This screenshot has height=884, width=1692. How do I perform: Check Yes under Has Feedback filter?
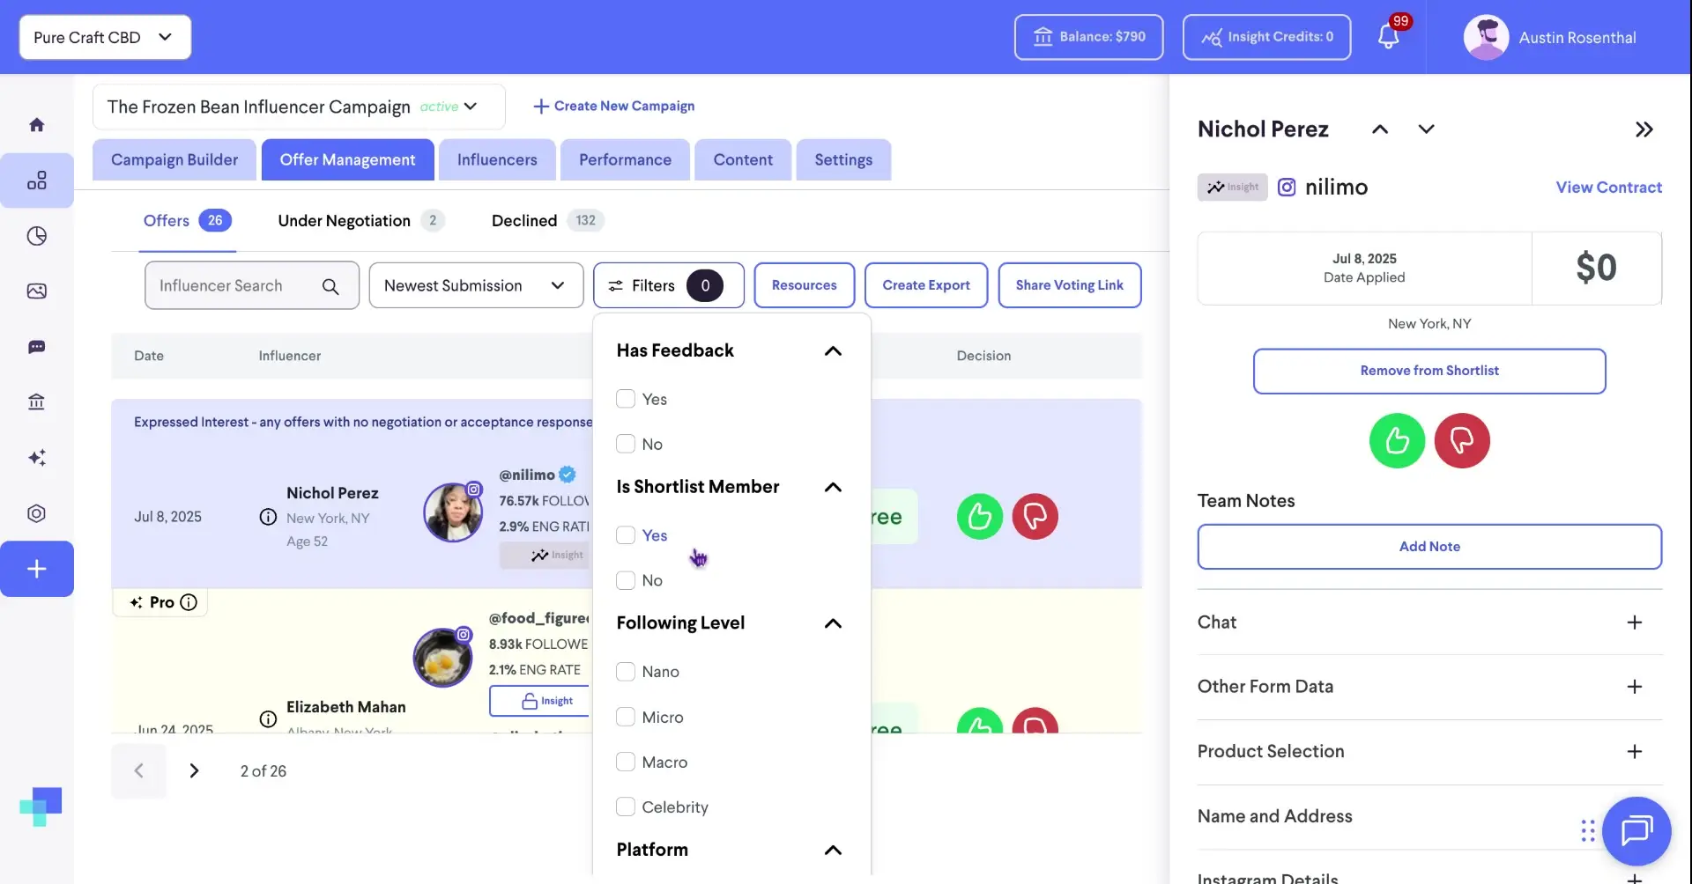click(627, 398)
